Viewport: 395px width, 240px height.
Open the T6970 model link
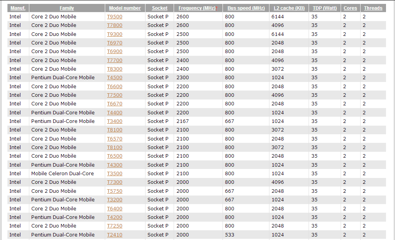(115, 43)
